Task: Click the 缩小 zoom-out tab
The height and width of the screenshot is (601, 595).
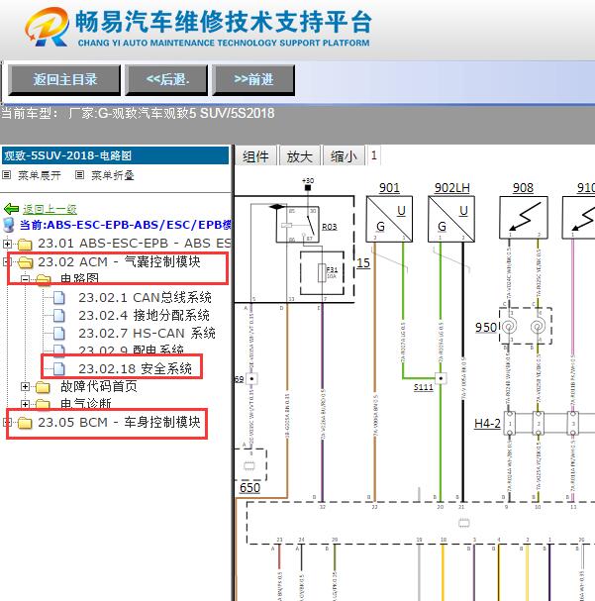Action: [344, 156]
